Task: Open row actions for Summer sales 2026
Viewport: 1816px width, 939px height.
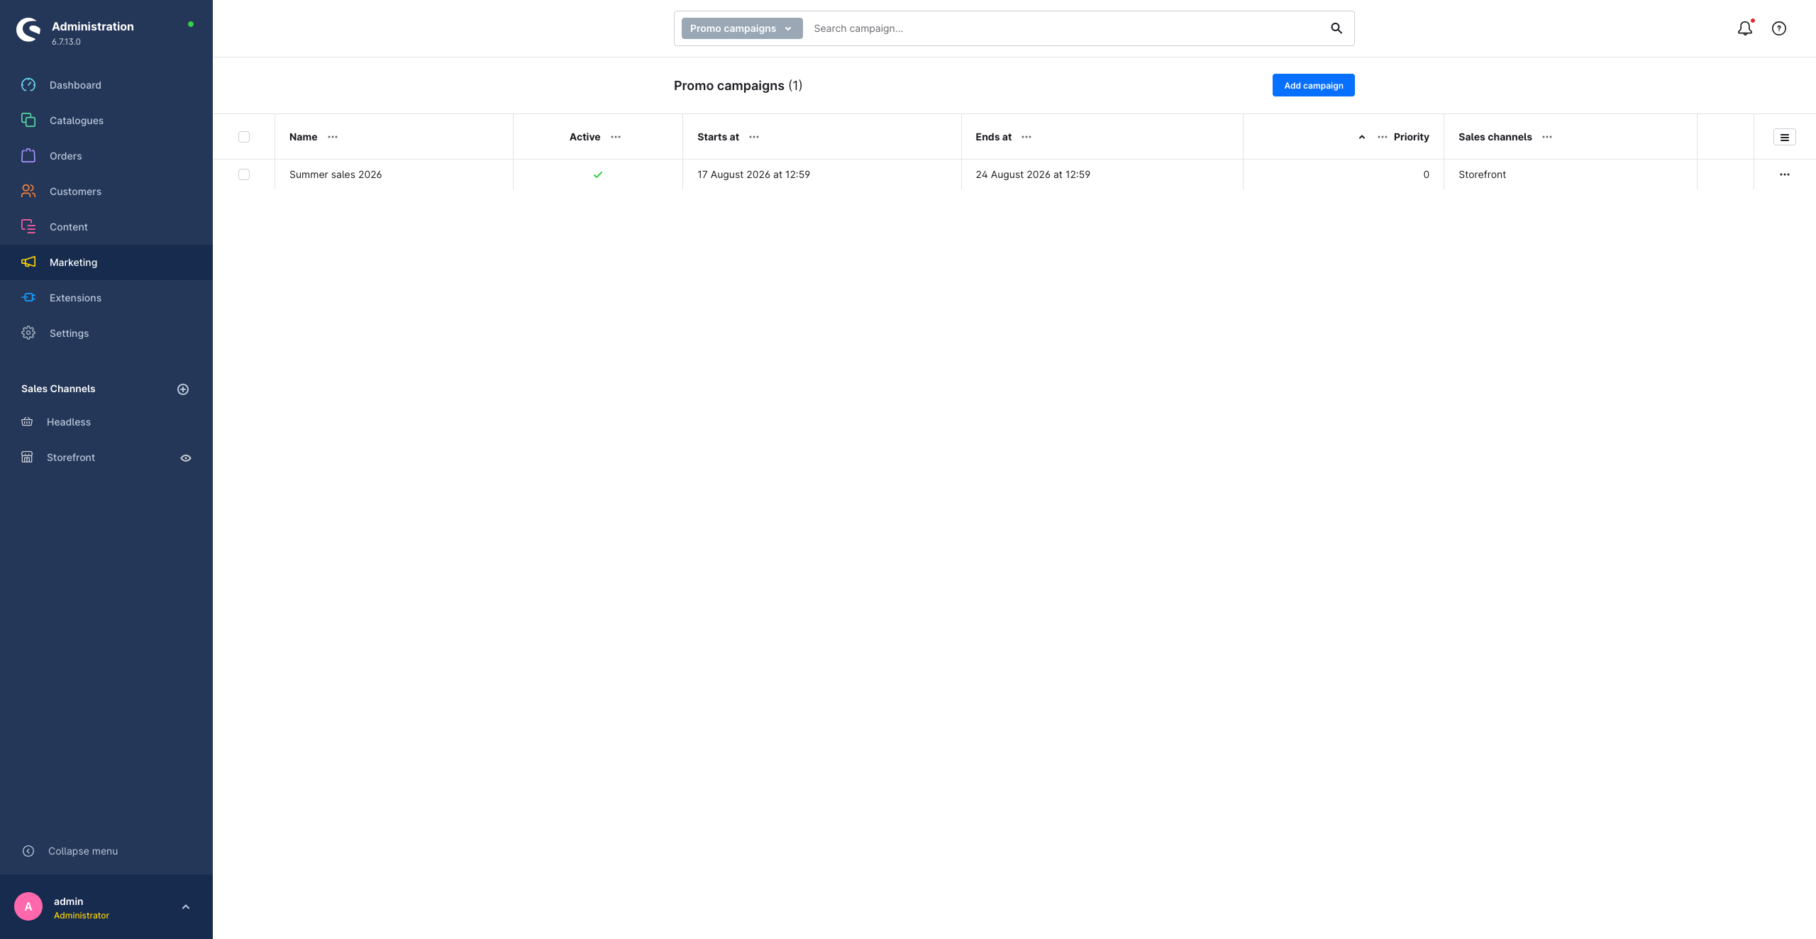Action: click(1784, 174)
